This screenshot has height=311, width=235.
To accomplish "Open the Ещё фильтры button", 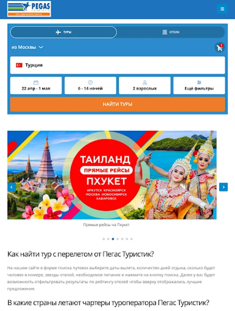I will tap(199, 85).
